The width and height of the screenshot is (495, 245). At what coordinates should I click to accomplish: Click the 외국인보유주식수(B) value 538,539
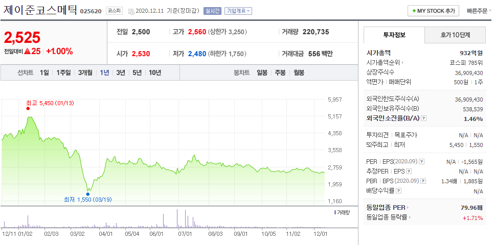tap(472, 109)
